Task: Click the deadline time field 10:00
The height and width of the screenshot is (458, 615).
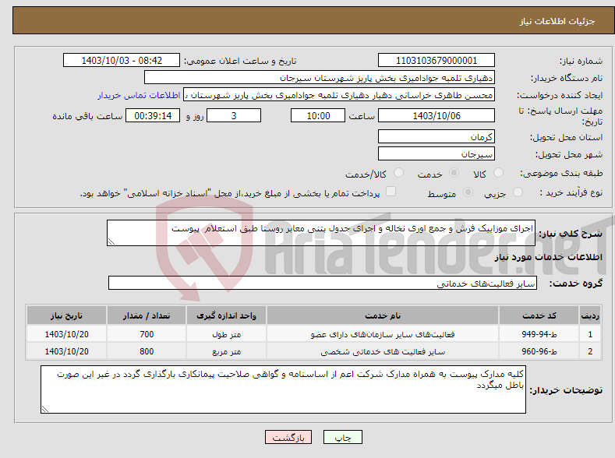Action: coord(318,115)
